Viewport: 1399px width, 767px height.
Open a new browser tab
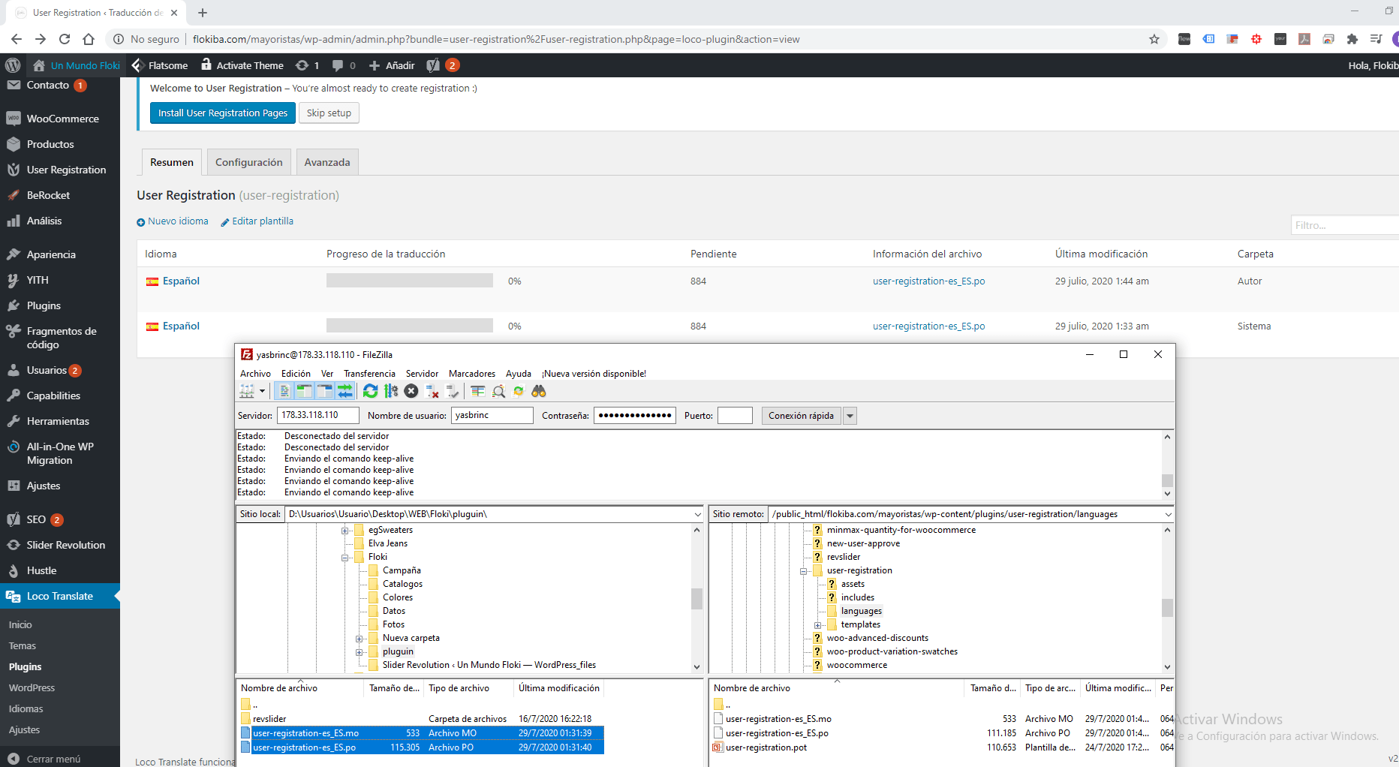tap(203, 13)
